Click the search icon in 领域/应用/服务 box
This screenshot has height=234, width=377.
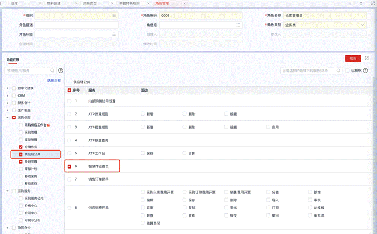(x=52, y=70)
